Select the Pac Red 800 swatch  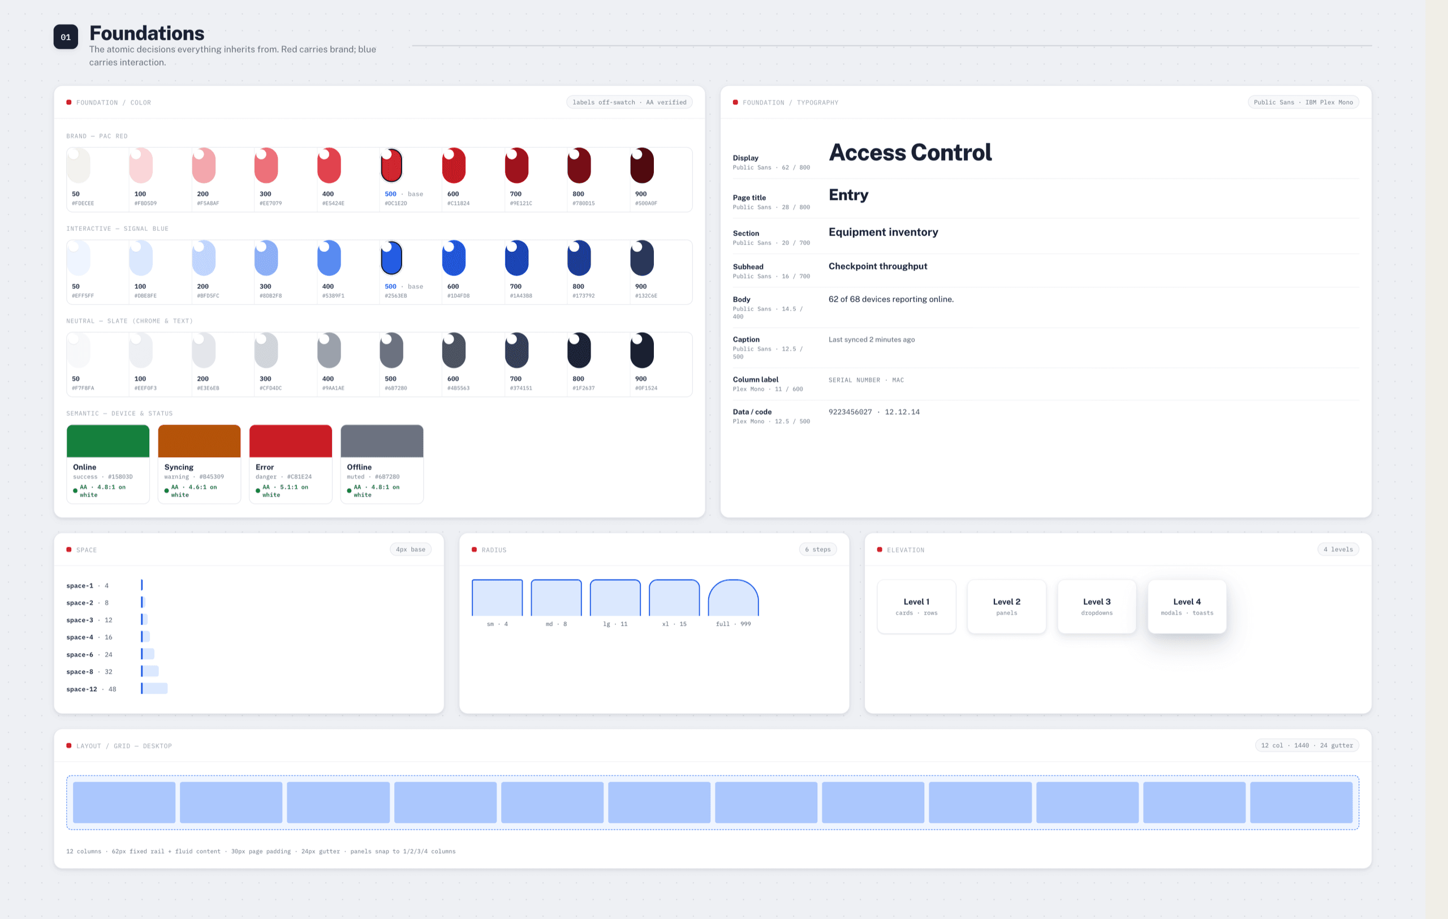tap(579, 165)
